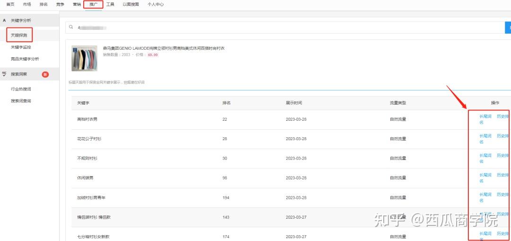Click the red 新 badge
Screen dimensions: 511x241
point(45,74)
